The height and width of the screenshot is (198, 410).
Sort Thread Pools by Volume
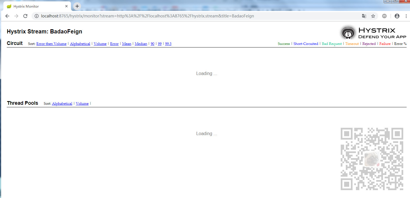[82, 104]
